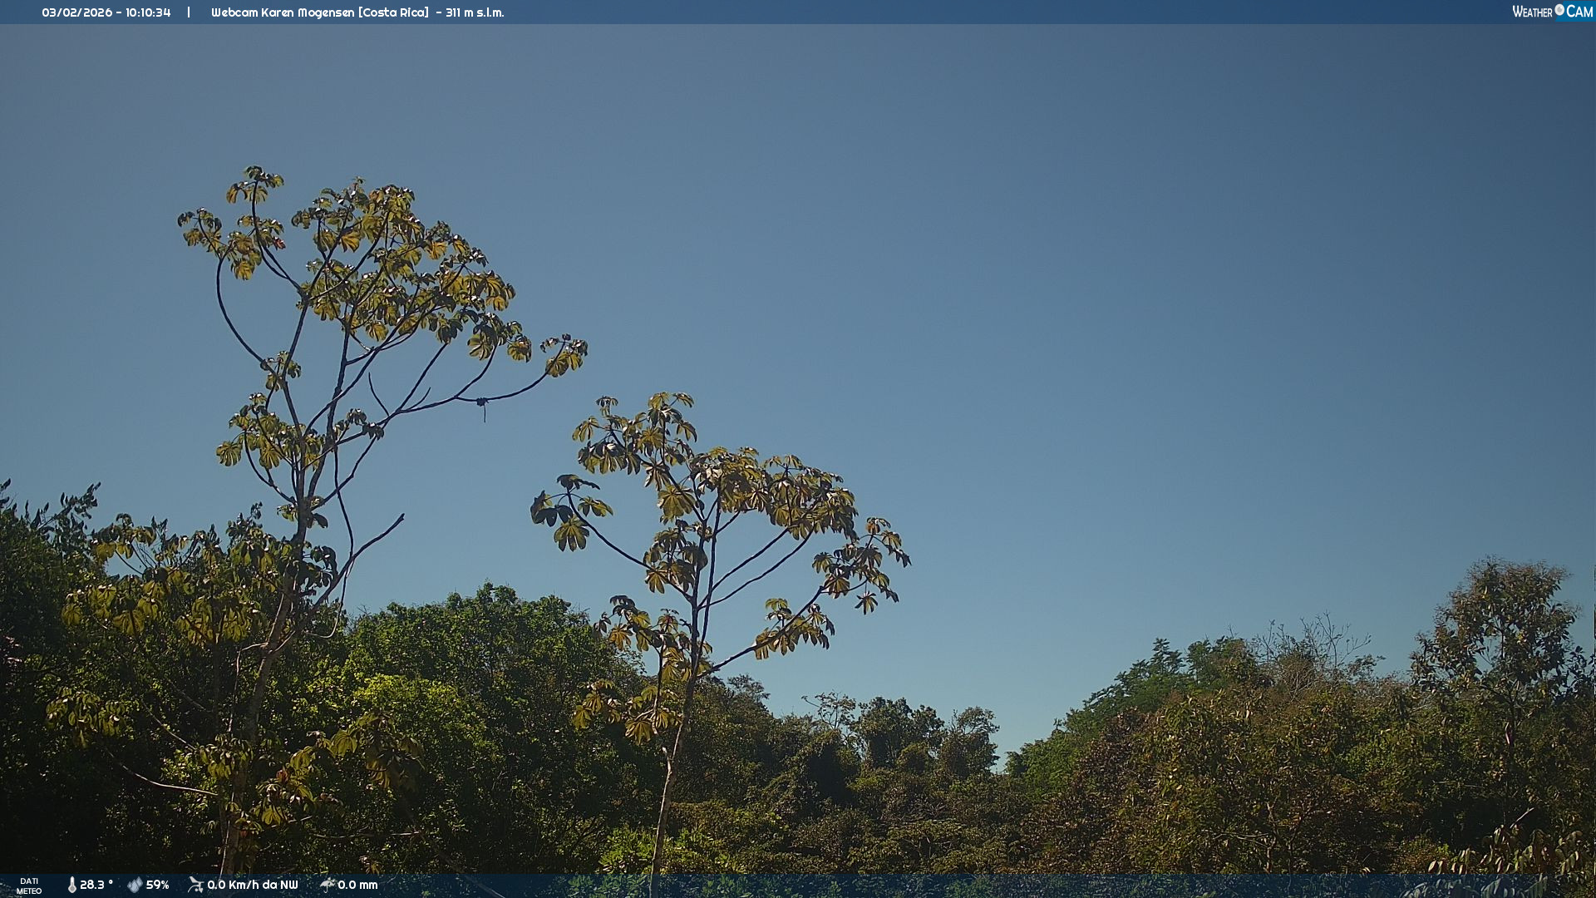Click the vertical separator after the timestamp

(x=189, y=12)
